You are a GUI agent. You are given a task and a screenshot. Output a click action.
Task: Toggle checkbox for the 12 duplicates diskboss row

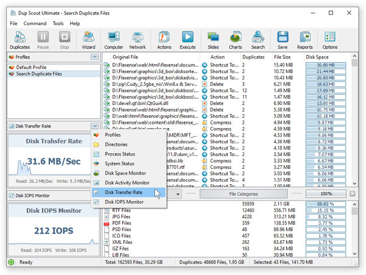(107, 90)
